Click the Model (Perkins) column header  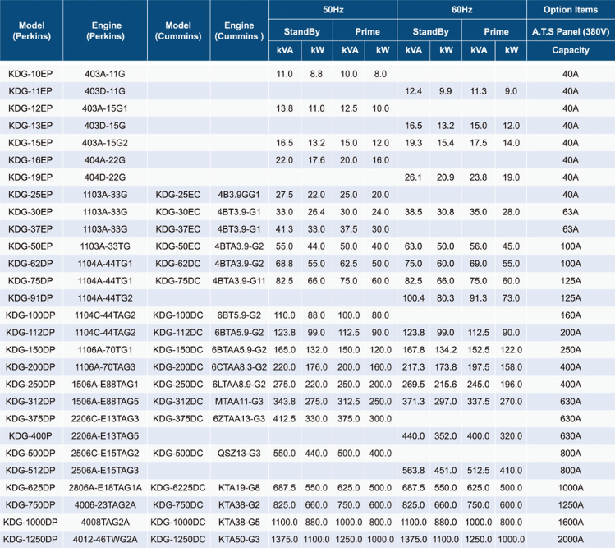(x=31, y=30)
